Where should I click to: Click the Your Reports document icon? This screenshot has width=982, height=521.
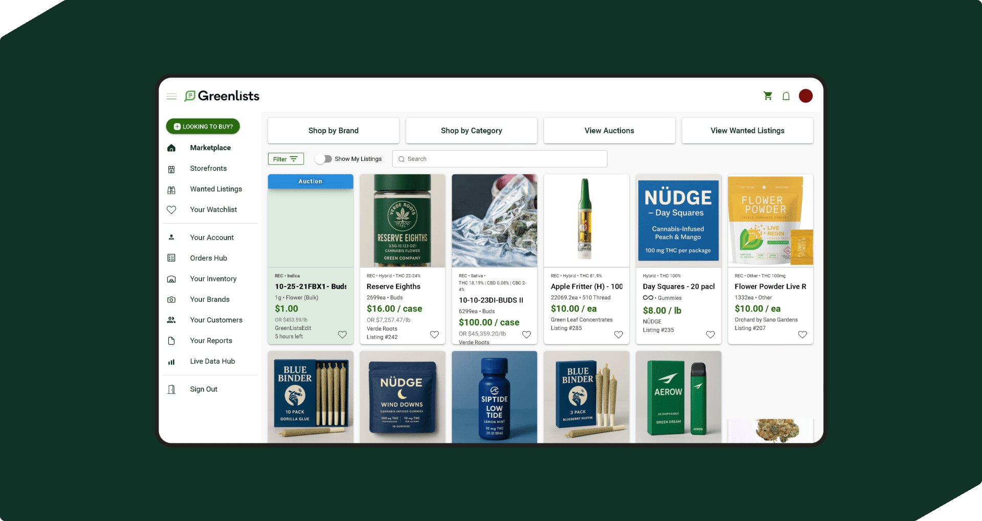171,341
